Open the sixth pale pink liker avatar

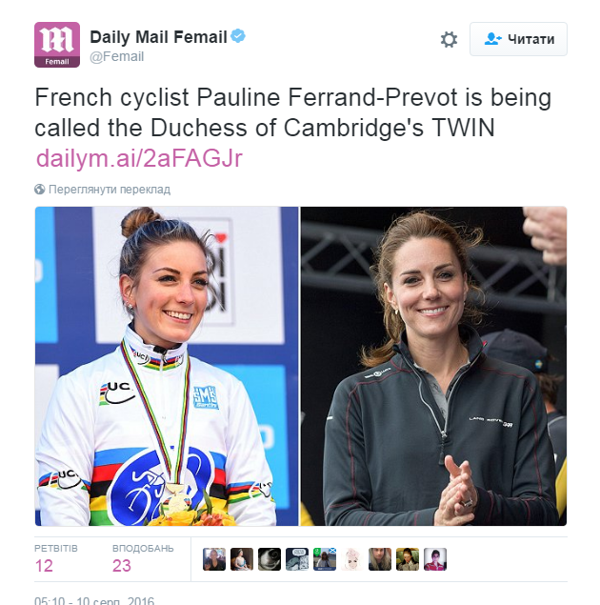click(x=352, y=559)
